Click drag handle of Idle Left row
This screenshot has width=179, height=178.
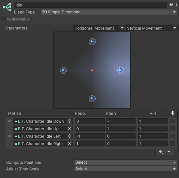coord(9,136)
